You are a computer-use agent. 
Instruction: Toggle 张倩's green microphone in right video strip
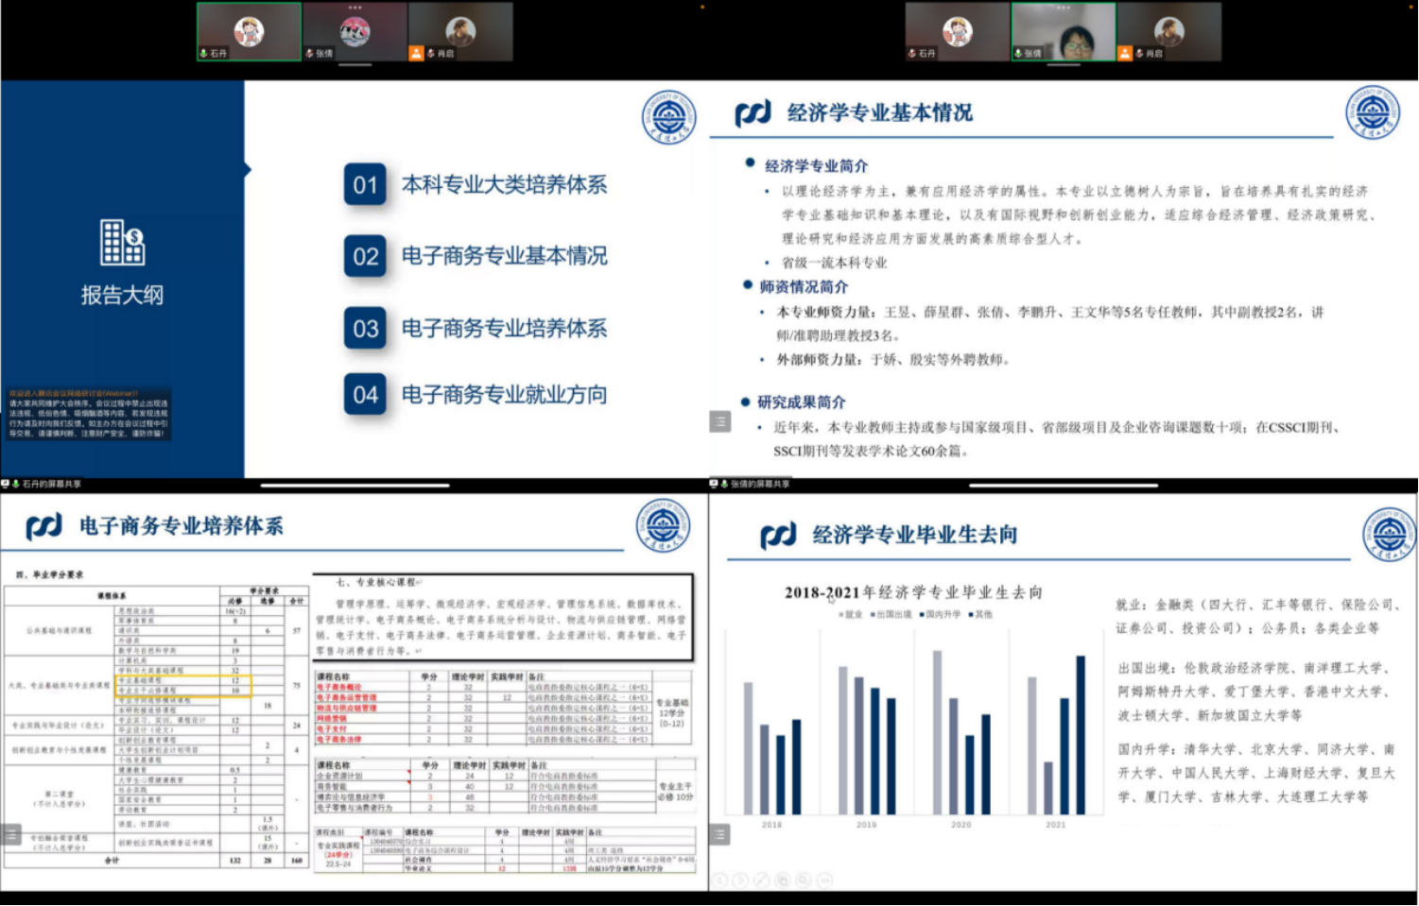(x=1018, y=54)
